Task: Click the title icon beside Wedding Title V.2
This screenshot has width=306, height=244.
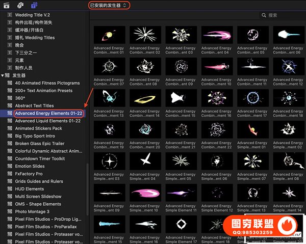Action: tap(10, 15)
